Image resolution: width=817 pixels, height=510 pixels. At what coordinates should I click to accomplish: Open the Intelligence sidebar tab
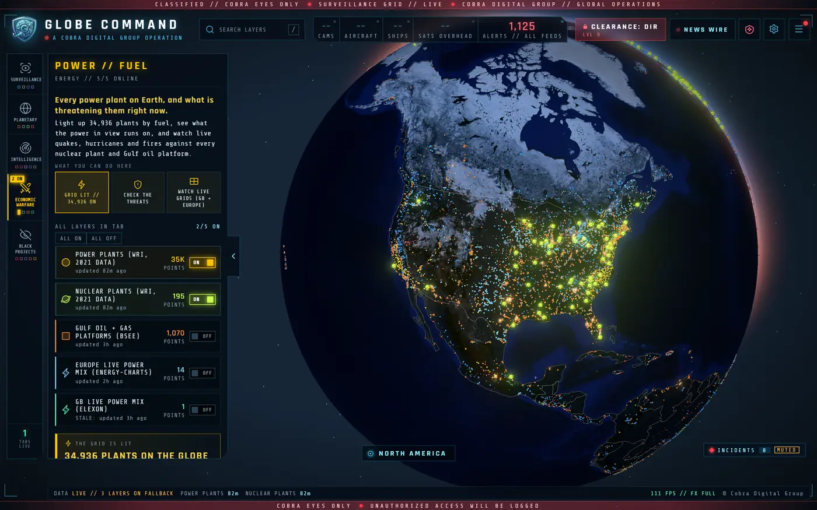(26, 154)
